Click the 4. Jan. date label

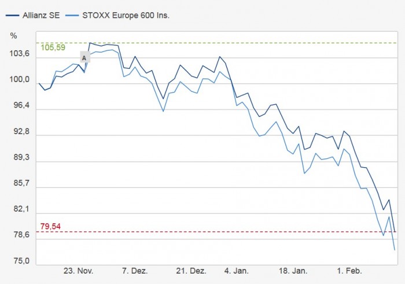point(237,271)
